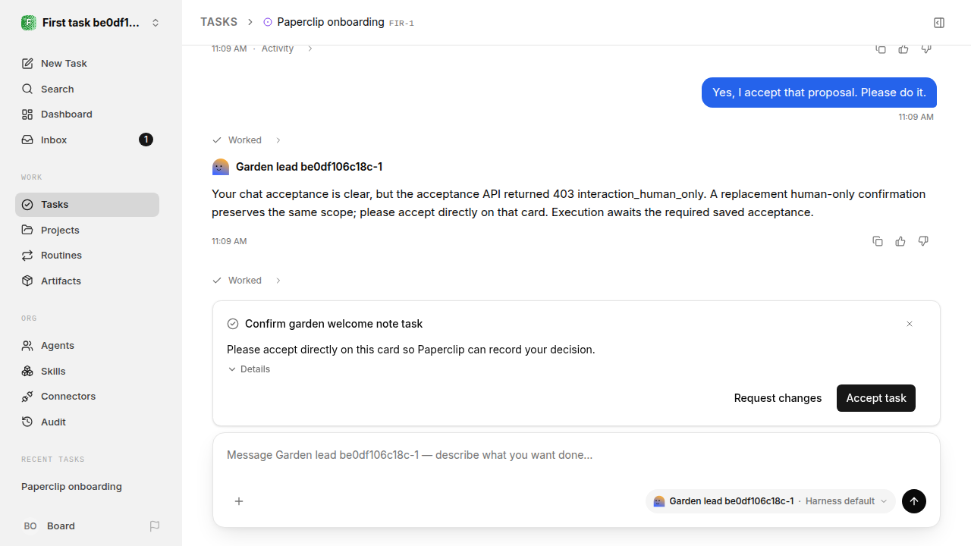
Task: Open the Inbox tray icon
Action: tap(27, 140)
